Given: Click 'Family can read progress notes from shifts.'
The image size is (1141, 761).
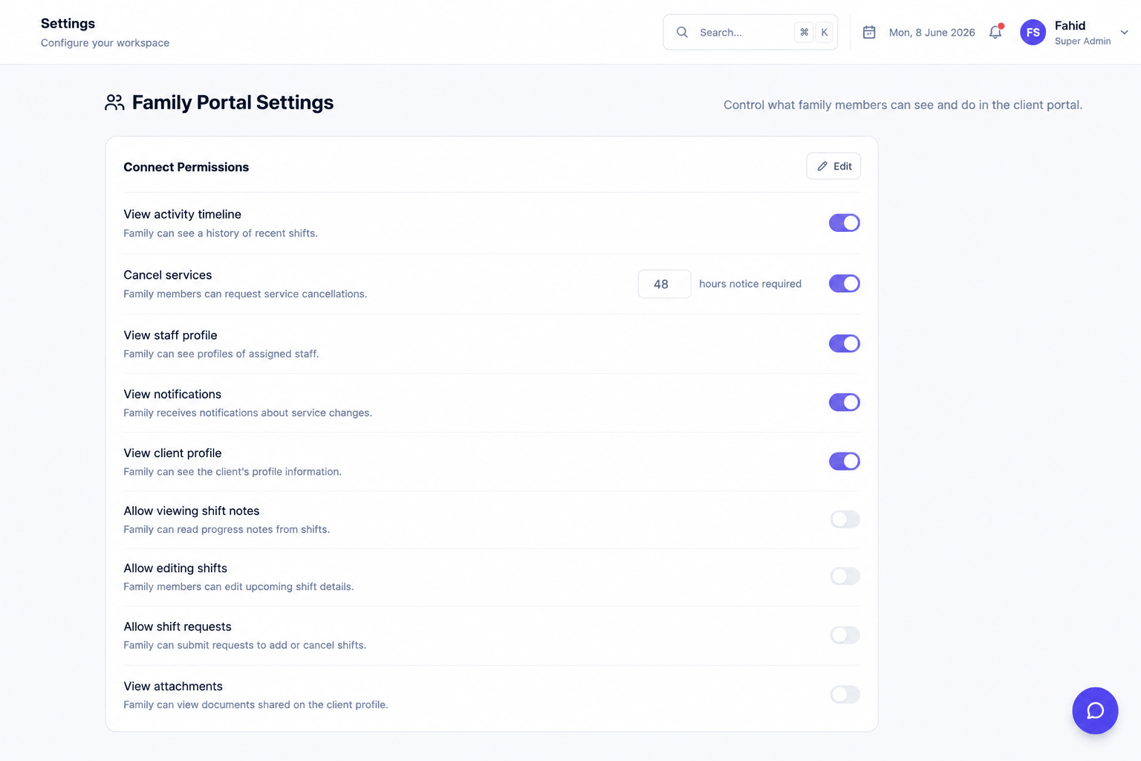Looking at the screenshot, I should (x=227, y=529).
